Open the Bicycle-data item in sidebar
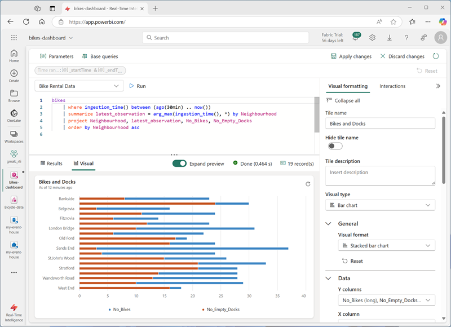The width and height of the screenshot is (451, 327). [x=14, y=202]
